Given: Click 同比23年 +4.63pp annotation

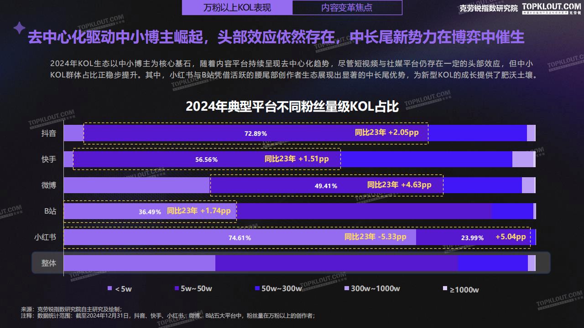Looking at the screenshot, I should point(399,184).
